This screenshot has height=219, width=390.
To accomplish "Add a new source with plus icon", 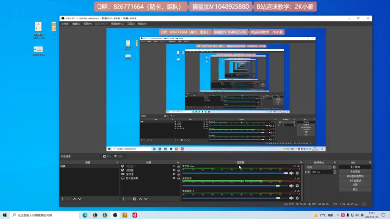I will [x=123, y=199].
